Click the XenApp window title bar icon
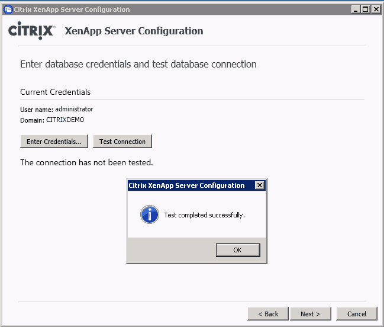This screenshot has width=384, height=327. click(8, 9)
